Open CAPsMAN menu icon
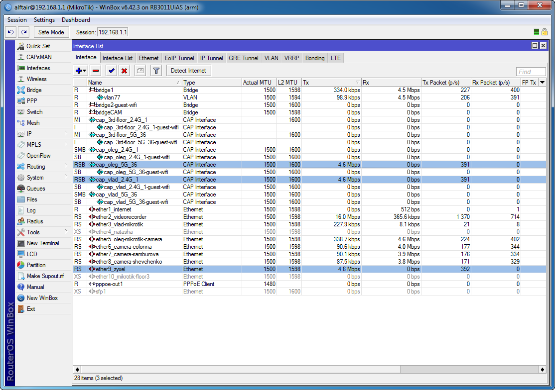The width and height of the screenshot is (555, 390). point(21,57)
